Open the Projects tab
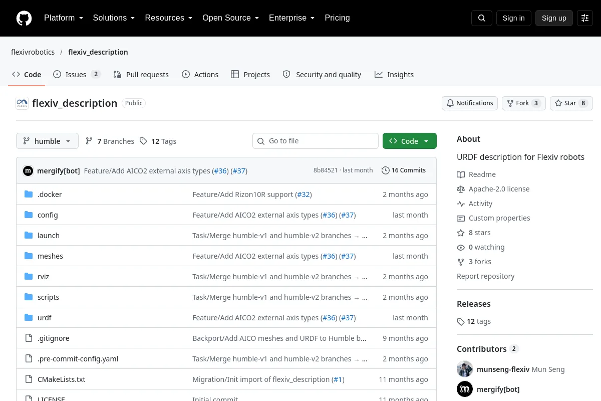The height and width of the screenshot is (401, 601). (250, 75)
